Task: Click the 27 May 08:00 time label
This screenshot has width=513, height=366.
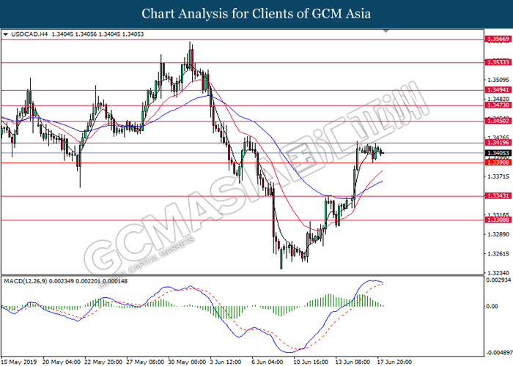Action: [x=145, y=362]
